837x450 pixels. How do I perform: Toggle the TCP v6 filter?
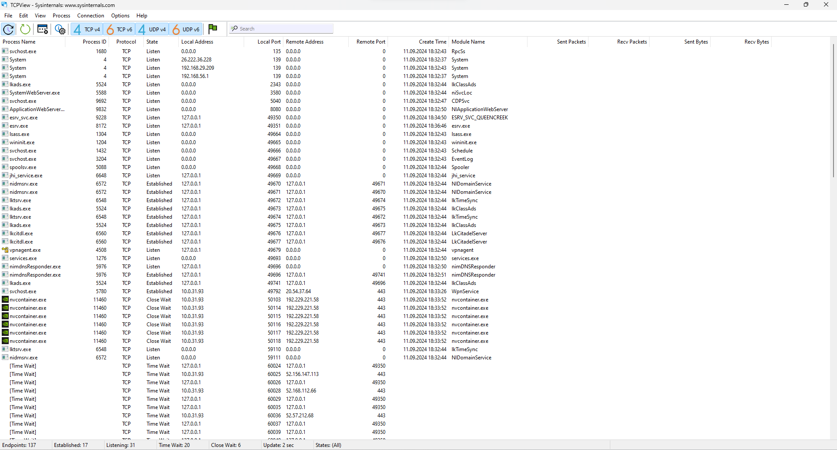click(x=119, y=29)
